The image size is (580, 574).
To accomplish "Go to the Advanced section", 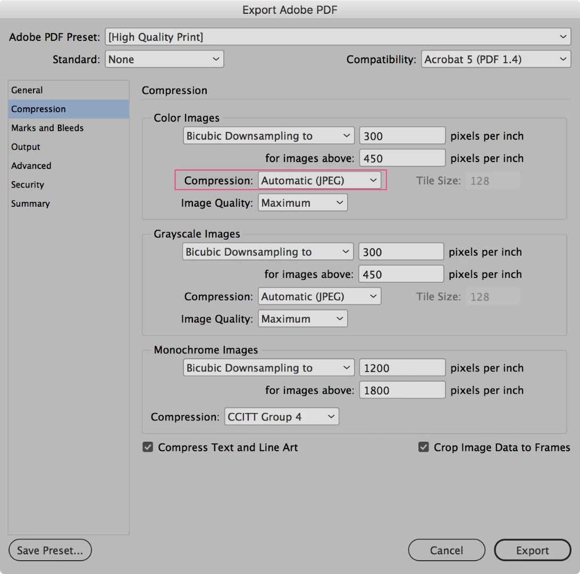I will click(x=69, y=166).
